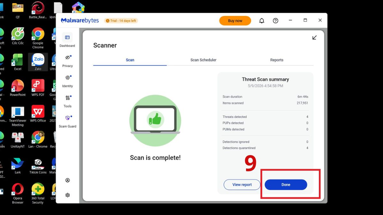Maximize the Malwarebytes window
Image resolution: width=383 pixels, height=215 pixels.
click(x=305, y=20)
